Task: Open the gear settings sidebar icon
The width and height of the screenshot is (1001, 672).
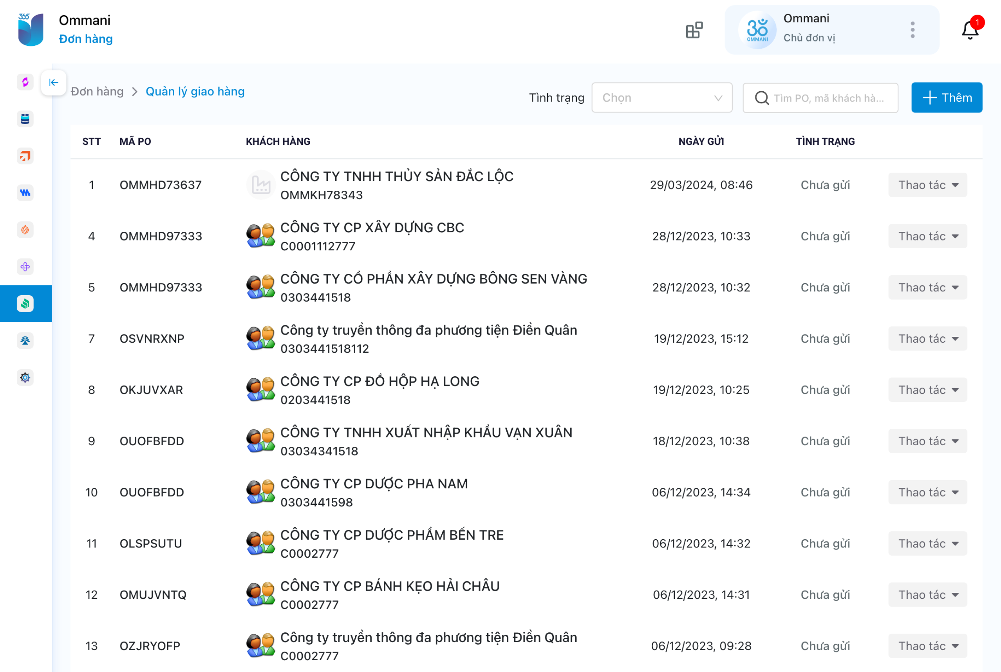Action: click(x=25, y=378)
